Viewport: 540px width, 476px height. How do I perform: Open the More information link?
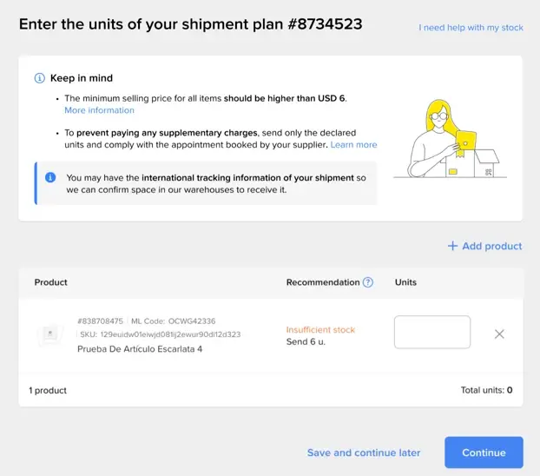[99, 110]
